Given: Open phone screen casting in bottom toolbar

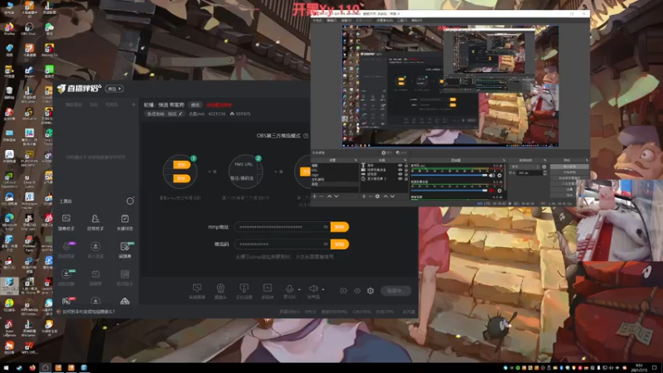Looking at the screenshot, I should pos(244,291).
